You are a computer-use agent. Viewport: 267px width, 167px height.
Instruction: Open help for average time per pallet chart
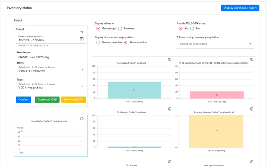(251, 109)
